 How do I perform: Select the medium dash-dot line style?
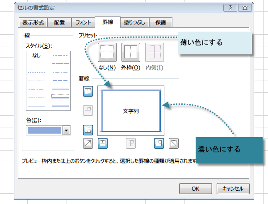coord(60,72)
